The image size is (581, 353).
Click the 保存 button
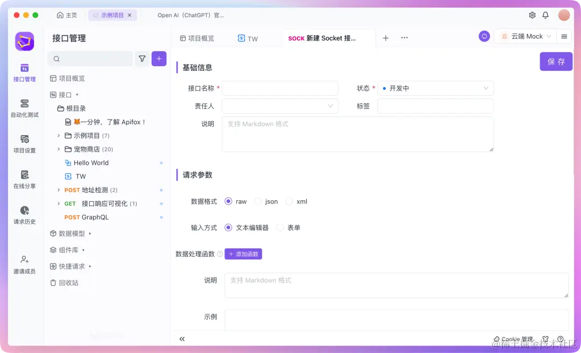tap(556, 61)
